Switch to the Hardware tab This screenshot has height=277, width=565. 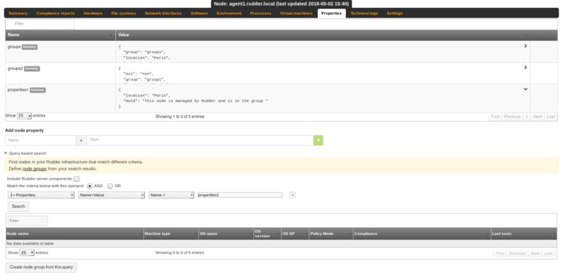click(x=93, y=13)
